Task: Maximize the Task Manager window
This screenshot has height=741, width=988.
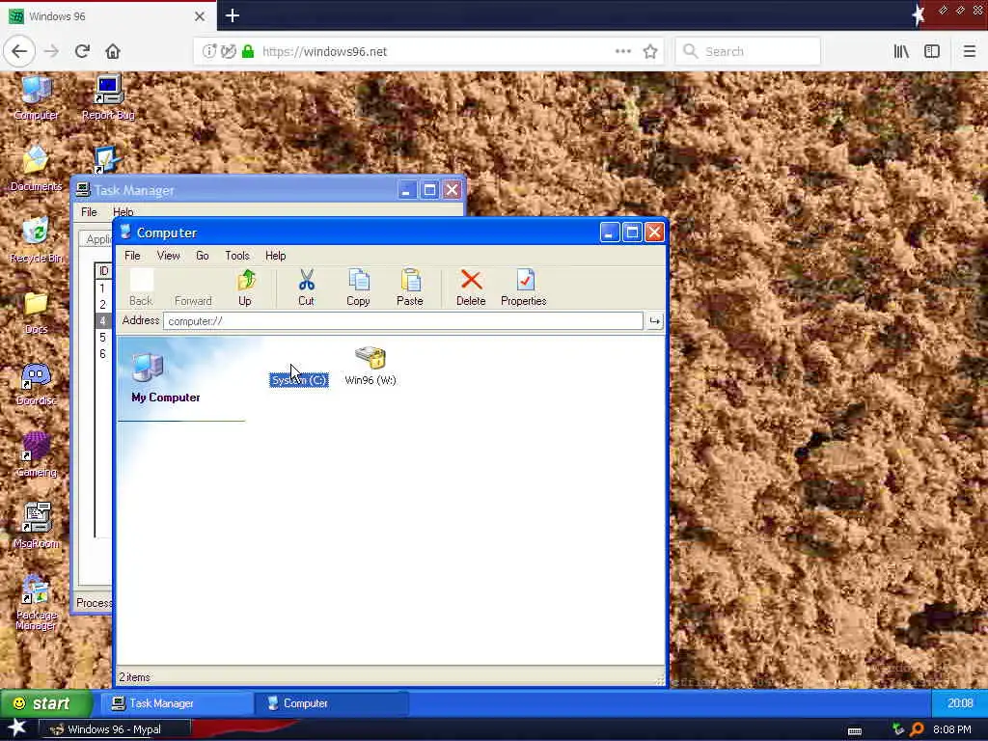Action: pyautogui.click(x=429, y=190)
